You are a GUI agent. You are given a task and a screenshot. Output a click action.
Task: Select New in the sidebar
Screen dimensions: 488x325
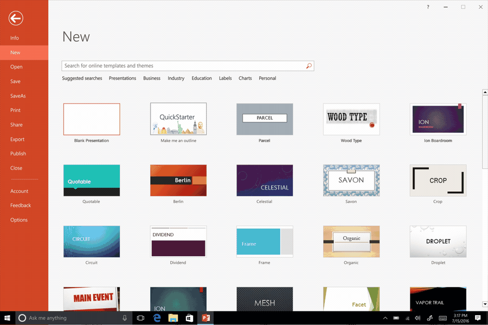pyautogui.click(x=24, y=53)
